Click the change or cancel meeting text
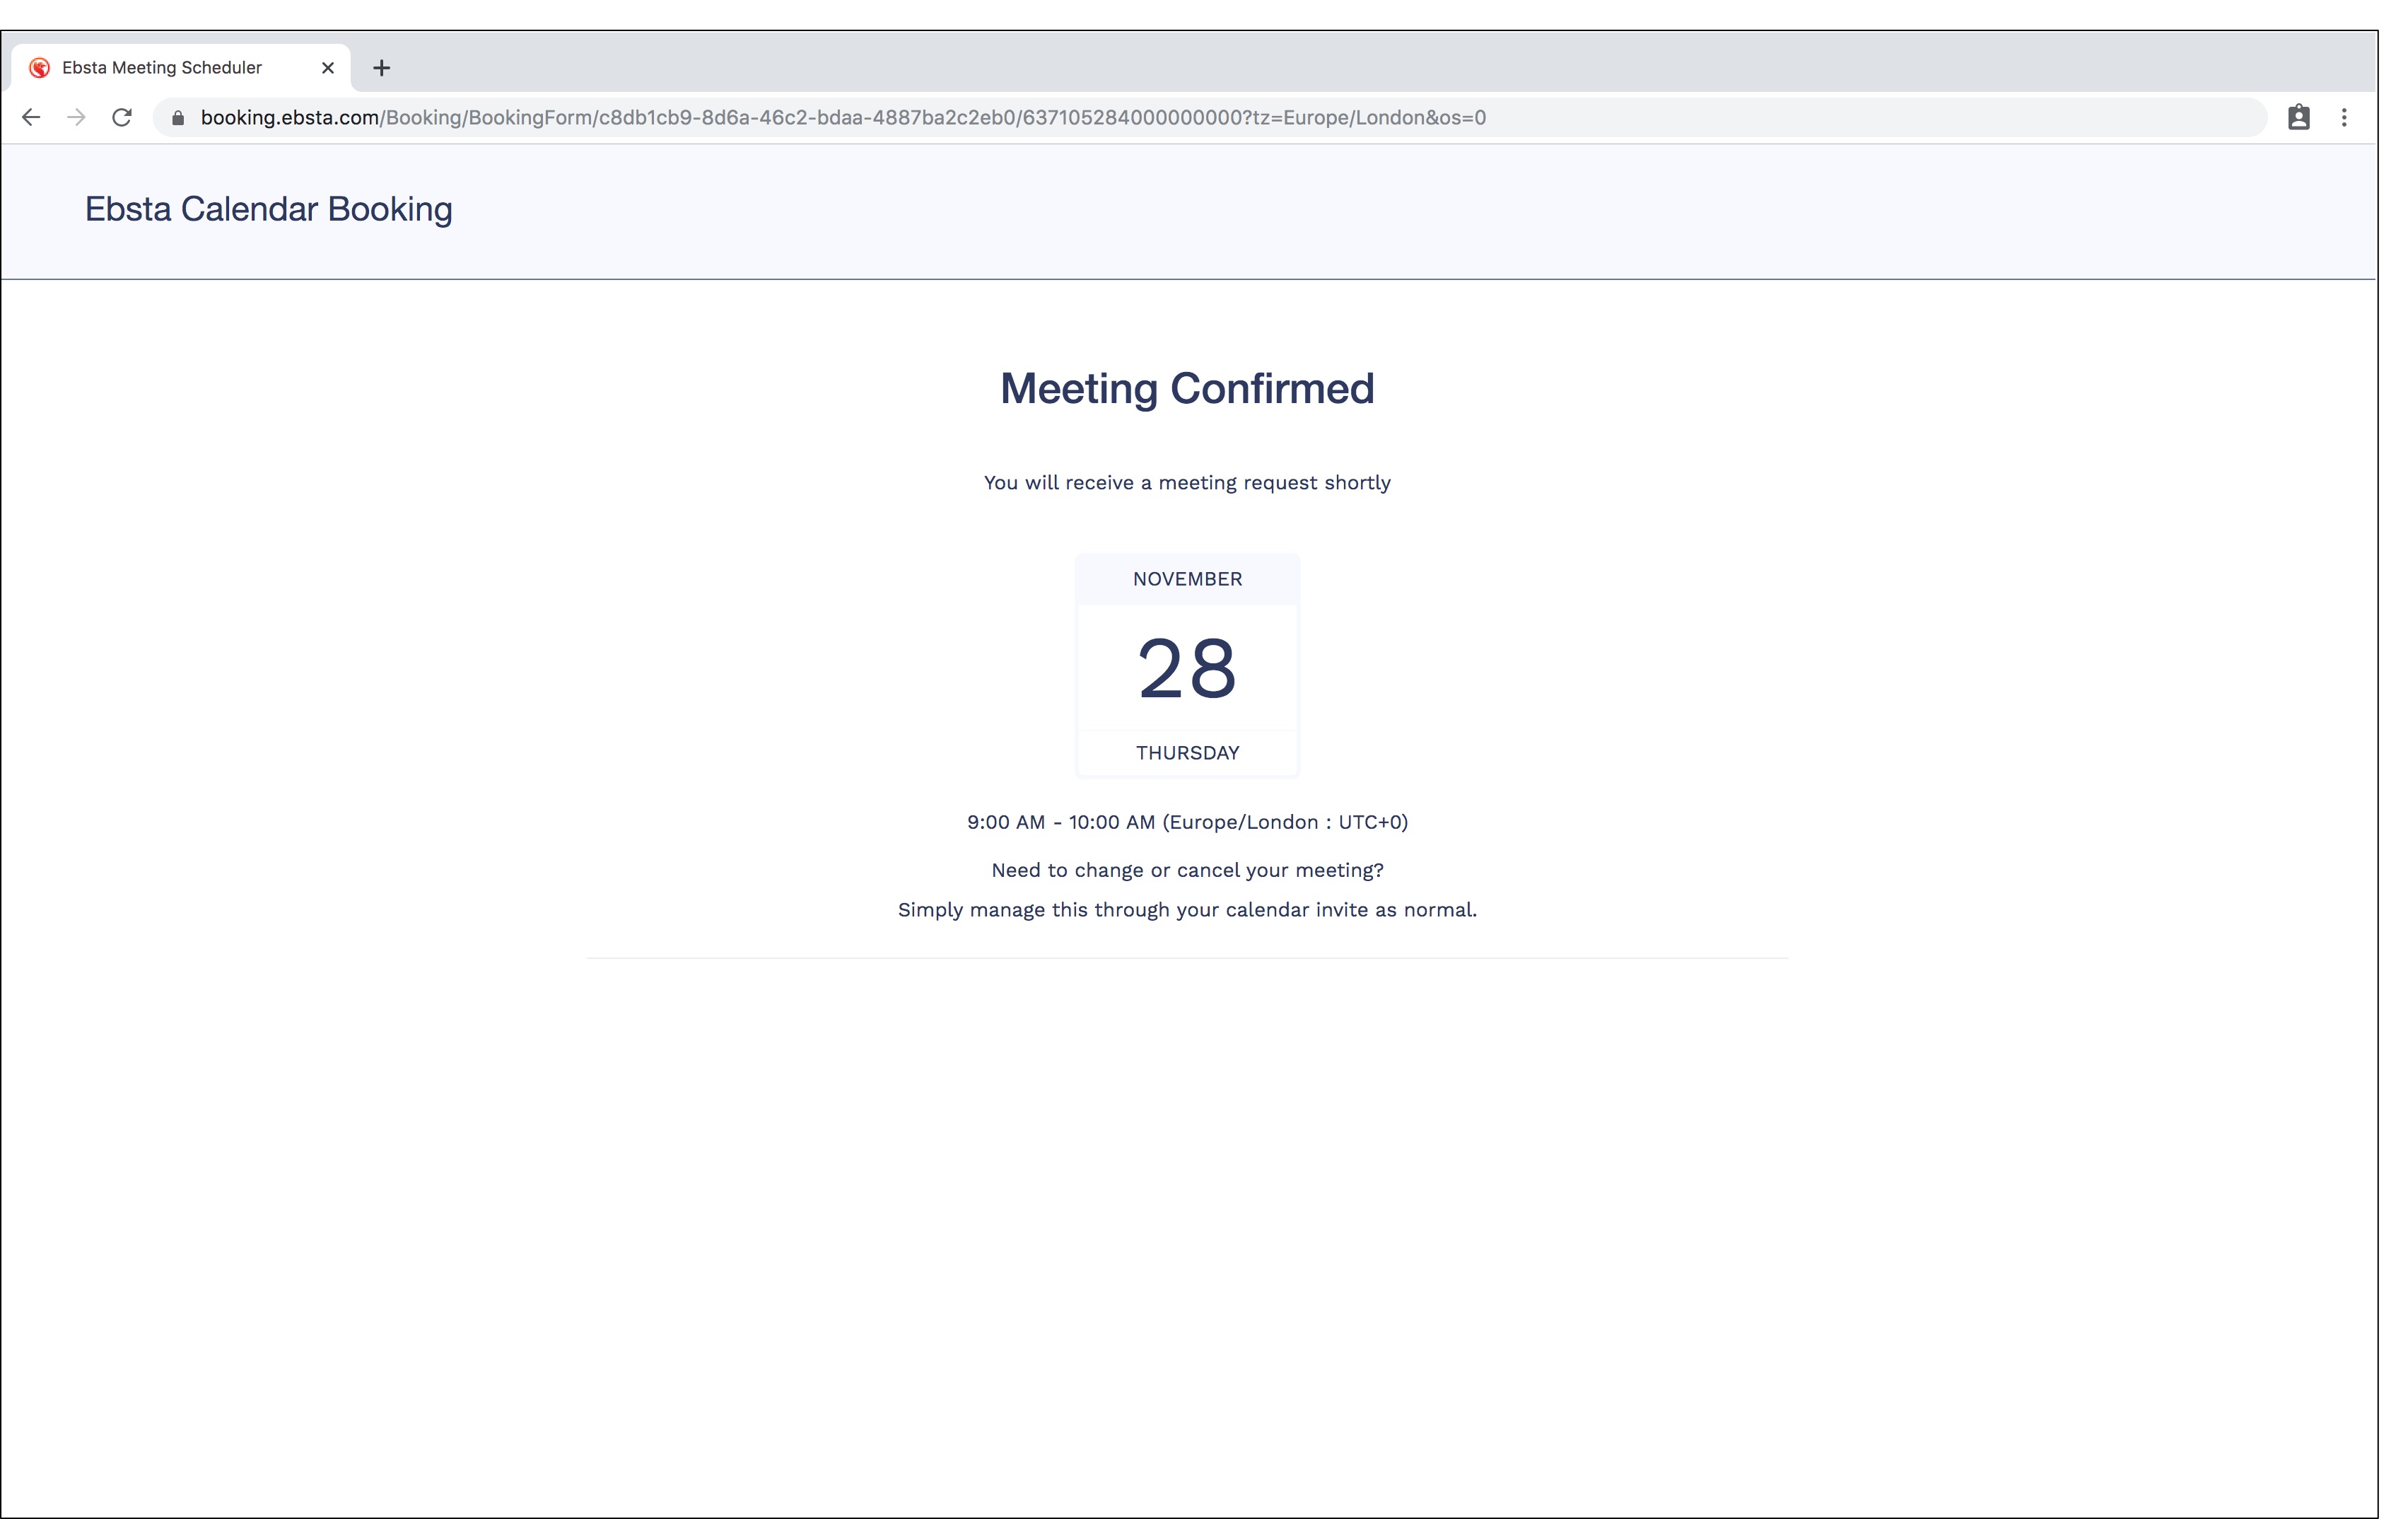Image resolution: width=2408 pixels, height=1519 pixels. coord(1187,870)
